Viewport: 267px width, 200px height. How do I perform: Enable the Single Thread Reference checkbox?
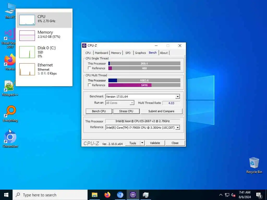point(89,68)
